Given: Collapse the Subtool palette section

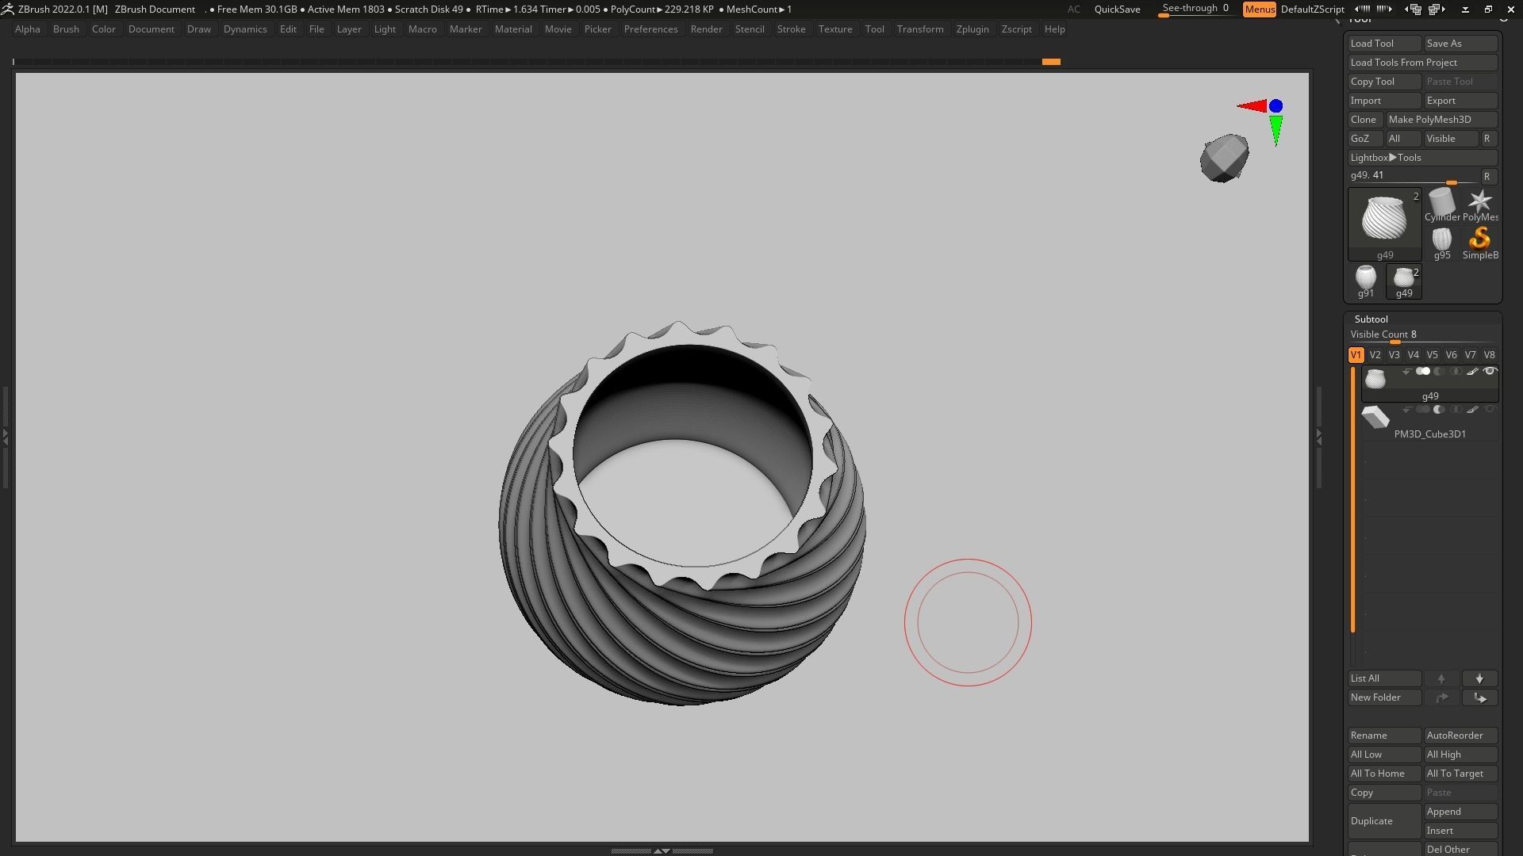Looking at the screenshot, I should point(1371,319).
